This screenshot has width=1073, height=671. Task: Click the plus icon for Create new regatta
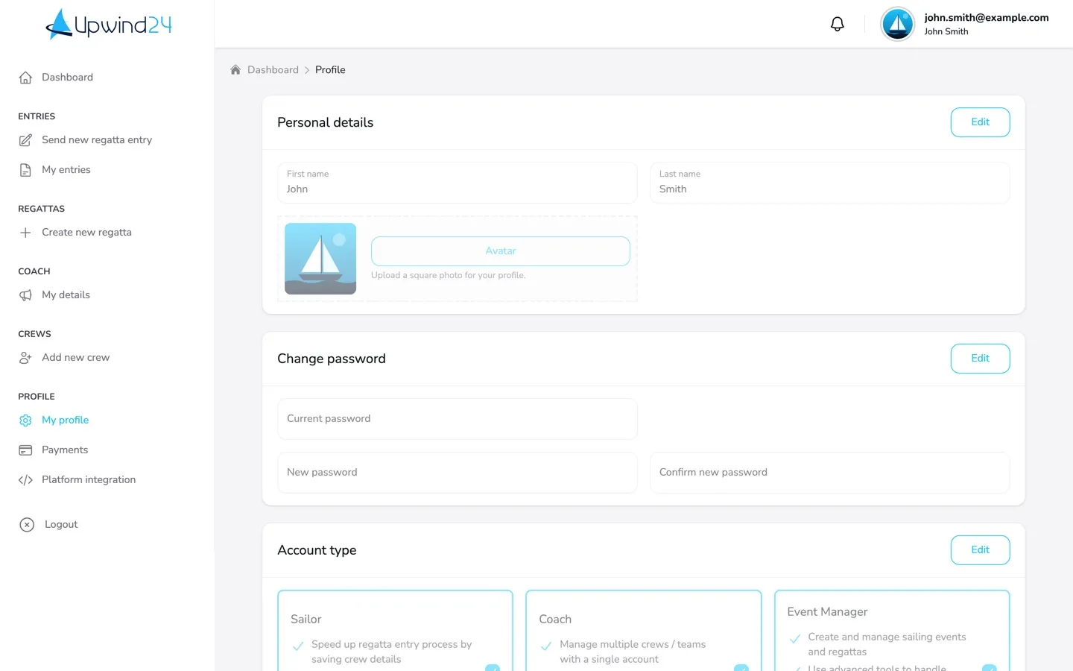coord(25,233)
